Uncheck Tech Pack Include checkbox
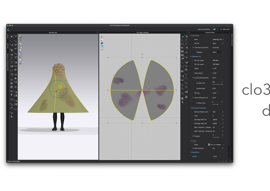270x191 pixels. pos(213,47)
